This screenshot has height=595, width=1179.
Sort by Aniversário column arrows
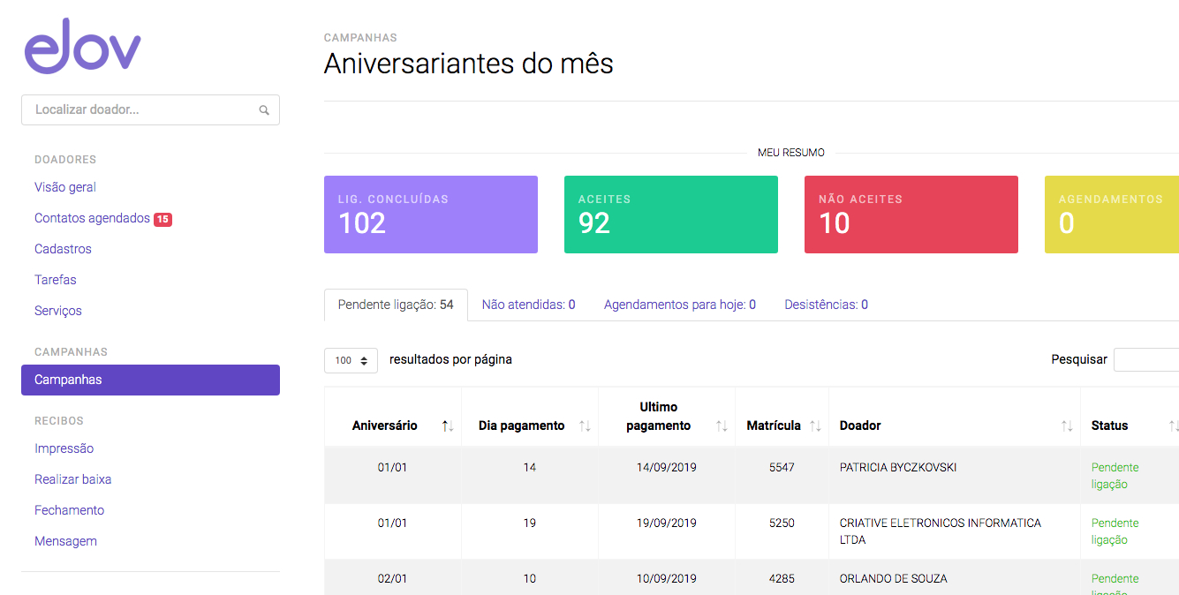[448, 426]
